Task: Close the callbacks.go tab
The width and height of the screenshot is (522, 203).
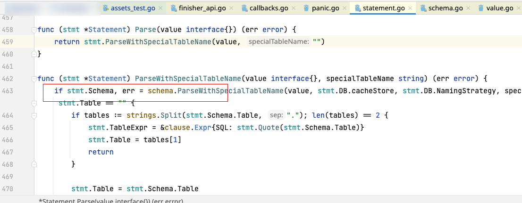Action: pos(294,8)
